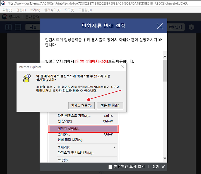
Task: Click the popup scrollbar down arrow
Action: [165, 158]
